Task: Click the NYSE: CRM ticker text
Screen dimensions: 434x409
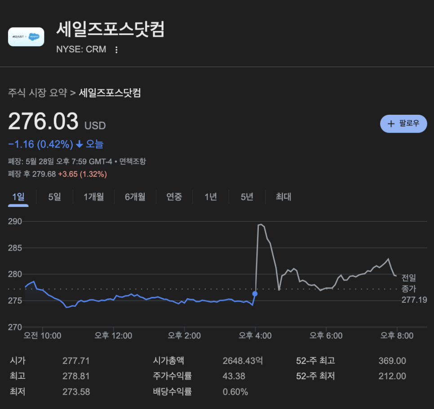Action: point(81,49)
